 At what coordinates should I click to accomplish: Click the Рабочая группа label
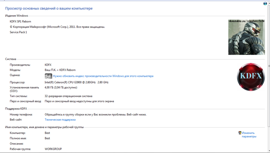coord(20,149)
